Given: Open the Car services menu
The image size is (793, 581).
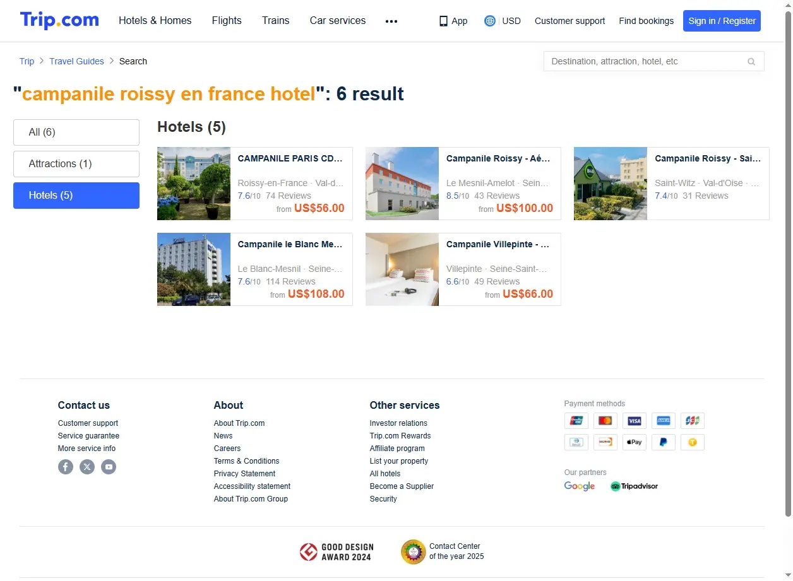Looking at the screenshot, I should 338,21.
